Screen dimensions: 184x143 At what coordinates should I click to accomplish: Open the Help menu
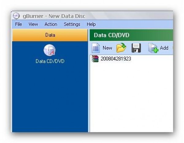(91, 24)
